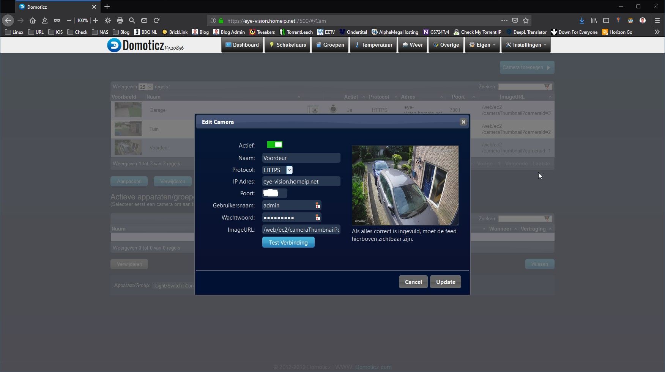Click the Domoticz logo icon

coord(114,45)
